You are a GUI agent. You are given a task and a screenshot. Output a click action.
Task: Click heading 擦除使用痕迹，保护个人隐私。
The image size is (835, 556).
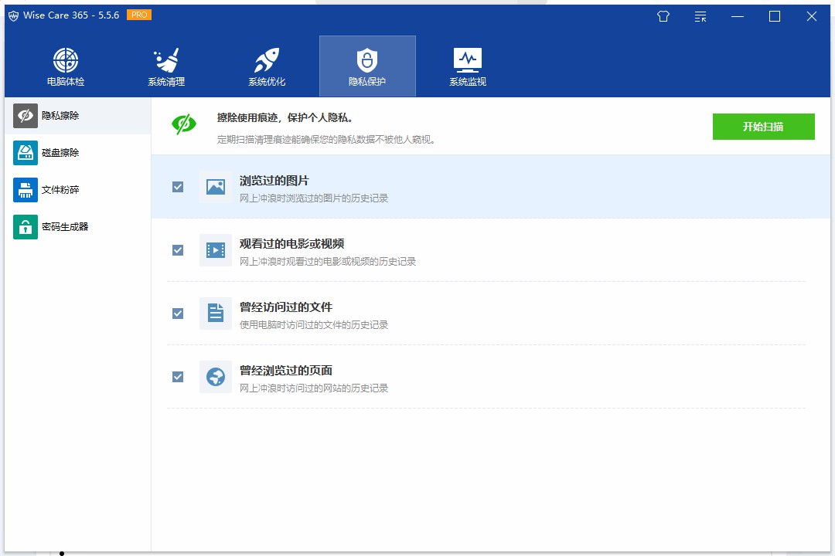(285, 117)
